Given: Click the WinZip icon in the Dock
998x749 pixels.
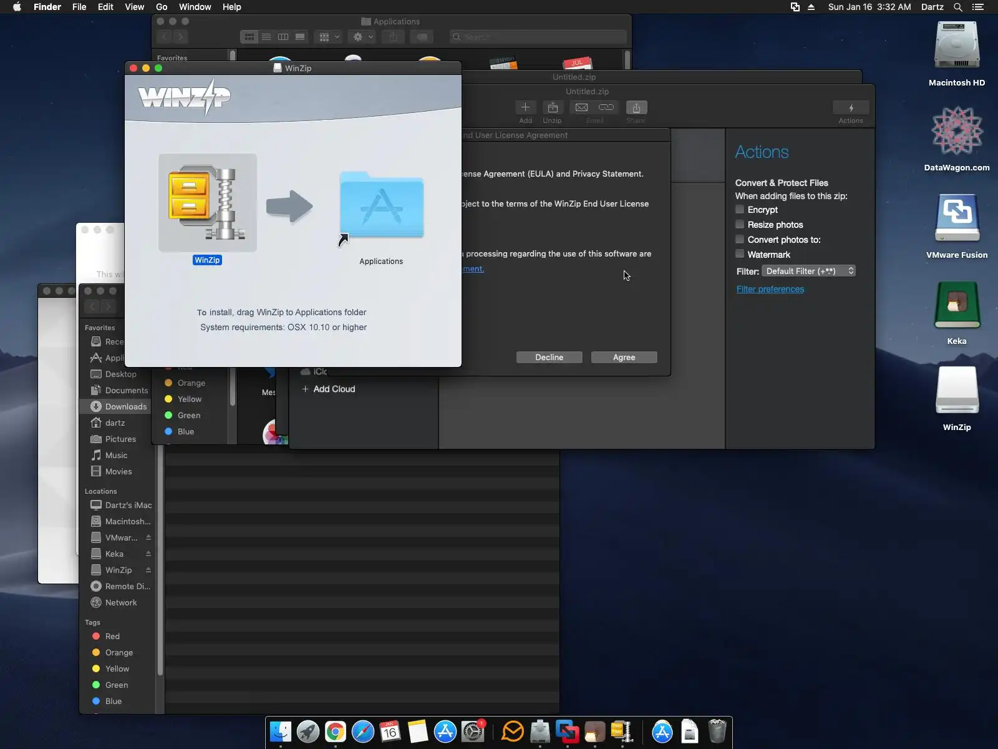Looking at the screenshot, I should [x=623, y=732].
